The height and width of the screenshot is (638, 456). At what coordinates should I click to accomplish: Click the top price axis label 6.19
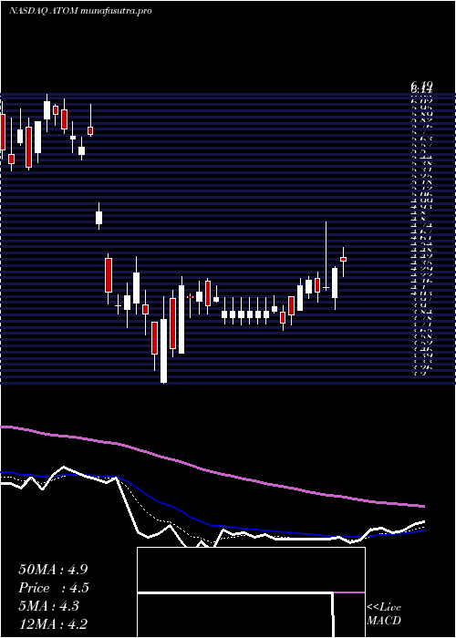coord(421,85)
